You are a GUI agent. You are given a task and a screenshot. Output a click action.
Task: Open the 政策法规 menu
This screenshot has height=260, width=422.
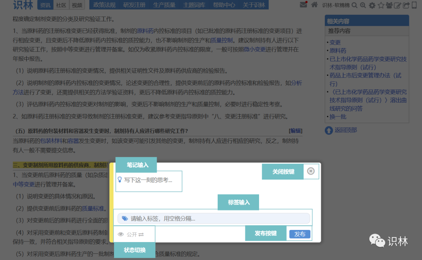(104, 5)
